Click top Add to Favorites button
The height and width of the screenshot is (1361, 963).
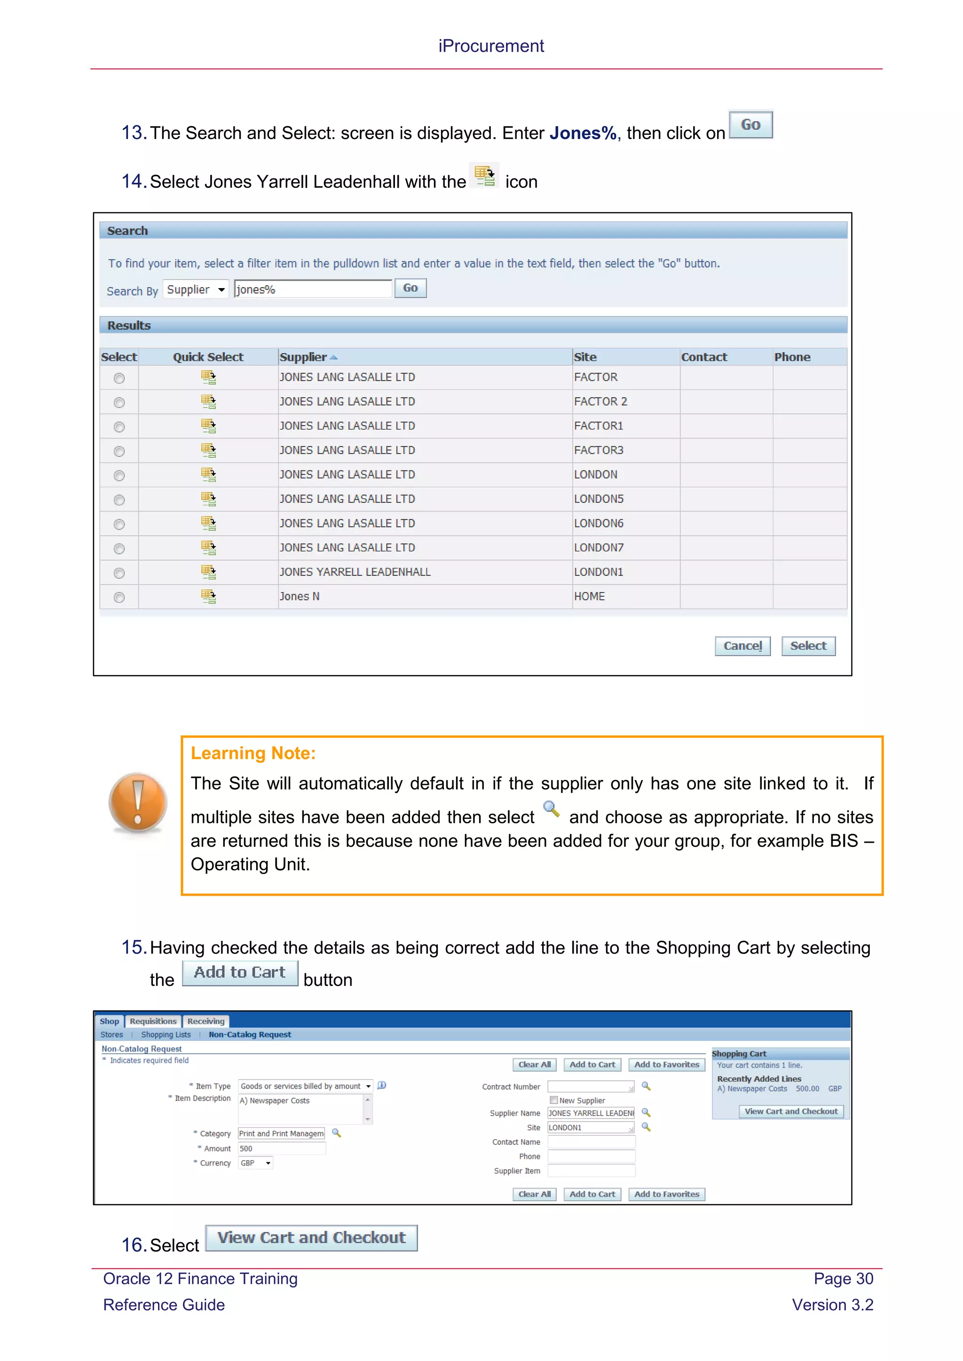666,1064
